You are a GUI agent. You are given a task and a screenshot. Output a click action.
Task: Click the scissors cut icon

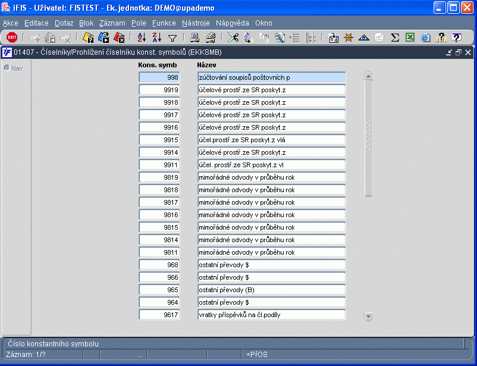coord(233,37)
